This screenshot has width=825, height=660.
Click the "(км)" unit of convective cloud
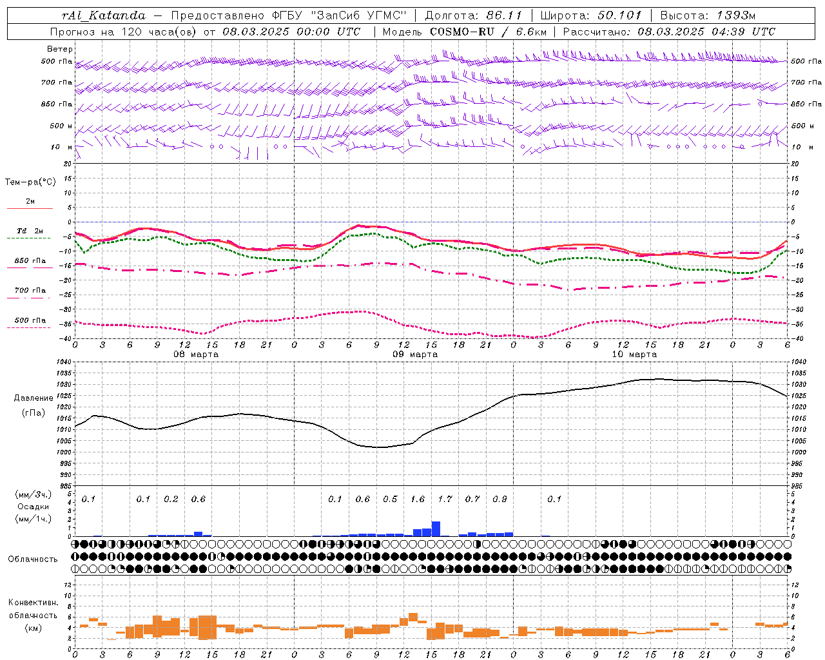[33, 628]
